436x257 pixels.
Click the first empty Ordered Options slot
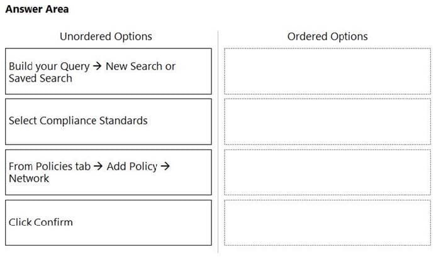pyautogui.click(x=327, y=72)
